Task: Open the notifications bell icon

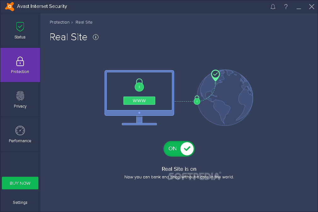Action: click(x=273, y=7)
